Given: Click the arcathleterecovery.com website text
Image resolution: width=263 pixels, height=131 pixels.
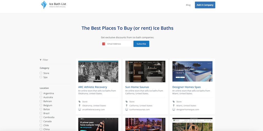Looking at the screenshot, I should 93,110.
